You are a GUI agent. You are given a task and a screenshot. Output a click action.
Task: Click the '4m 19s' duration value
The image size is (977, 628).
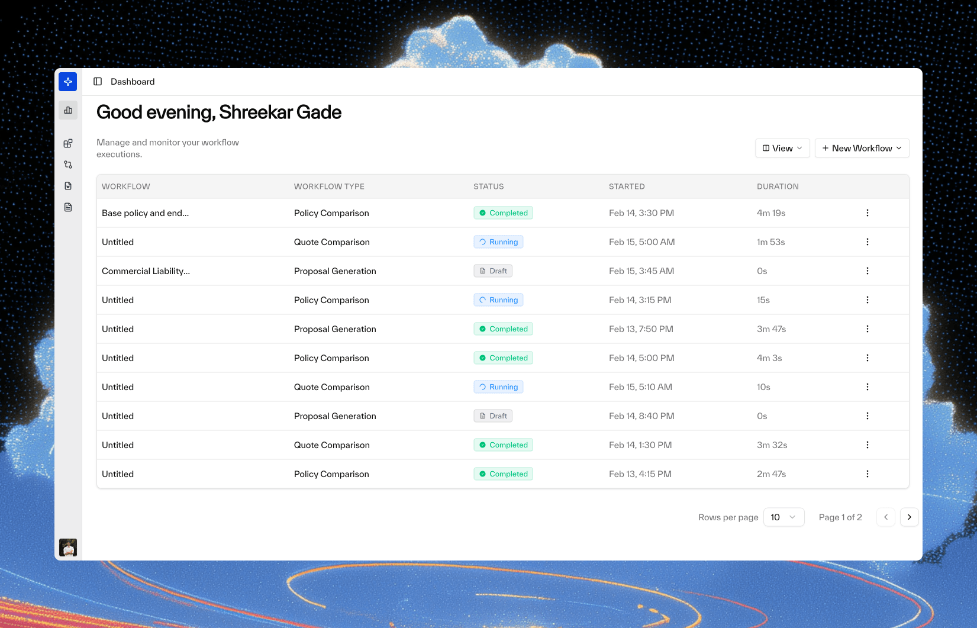[x=771, y=213]
